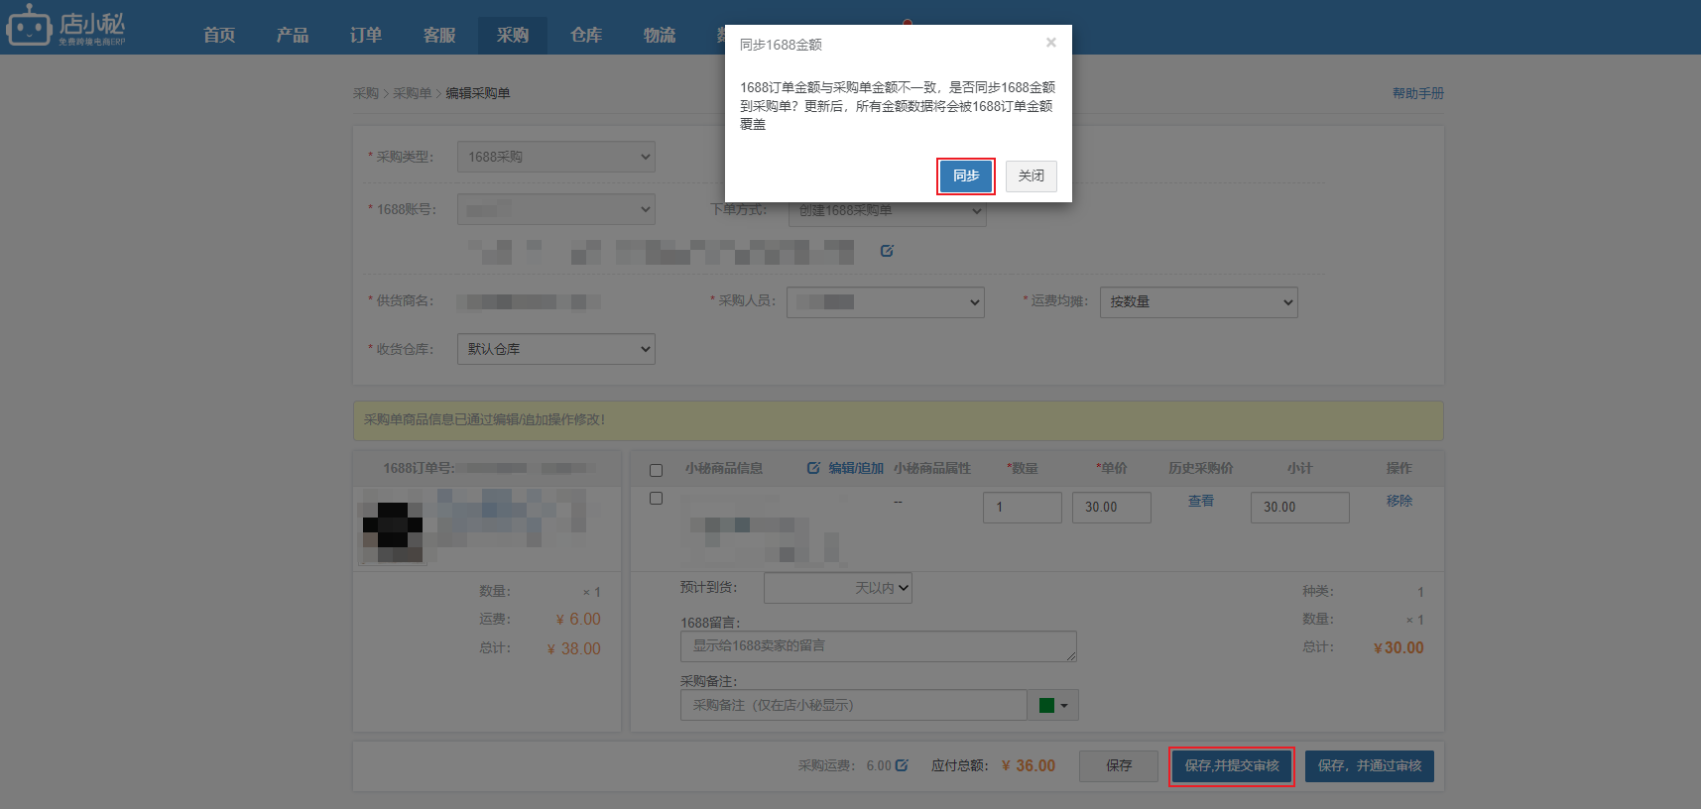Click the product thumbnail in 1688 order panel
1701x809 pixels.
pyautogui.click(x=393, y=526)
